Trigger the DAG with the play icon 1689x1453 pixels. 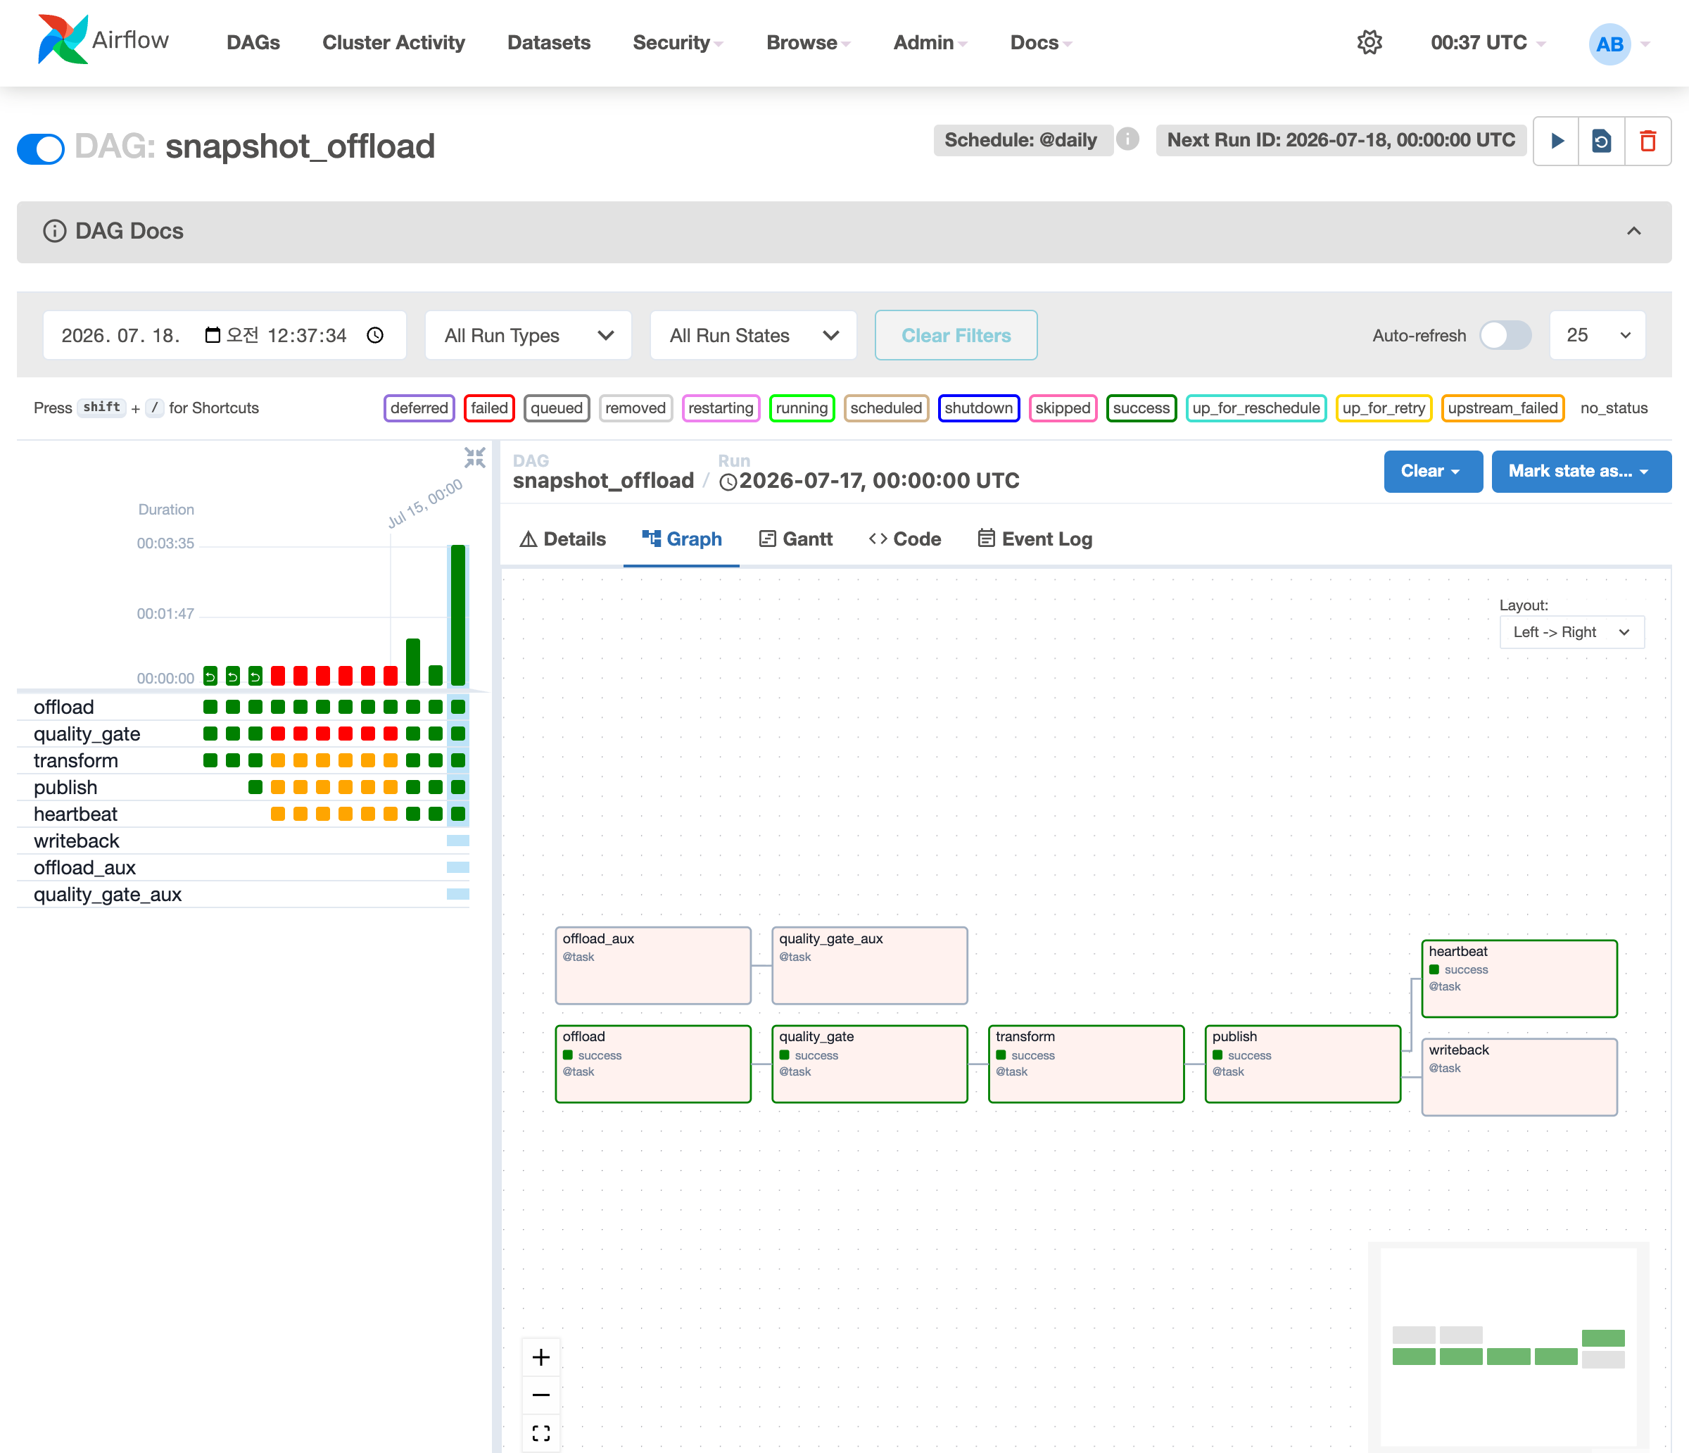click(1556, 141)
